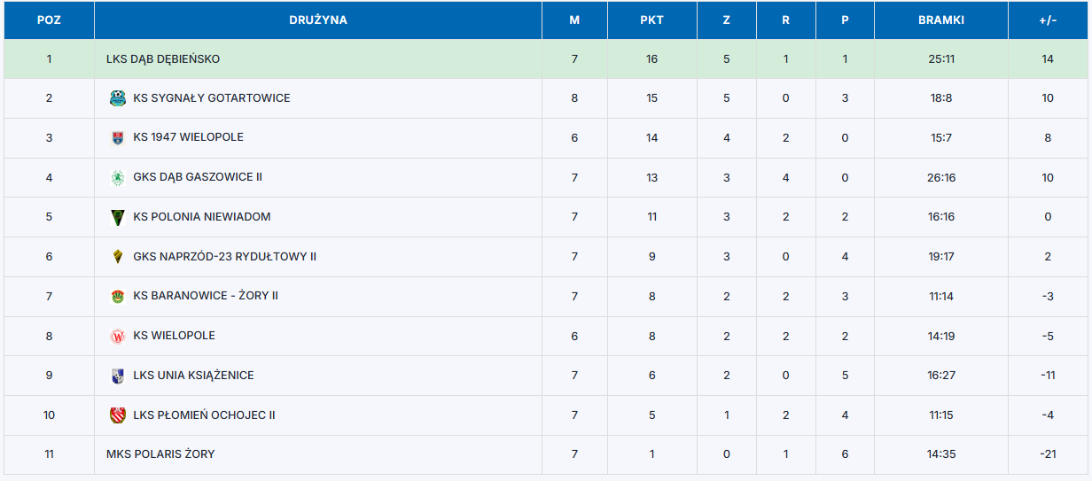
Task: Select the KS Sygnały Gotartowice team name
Action: 212,98
